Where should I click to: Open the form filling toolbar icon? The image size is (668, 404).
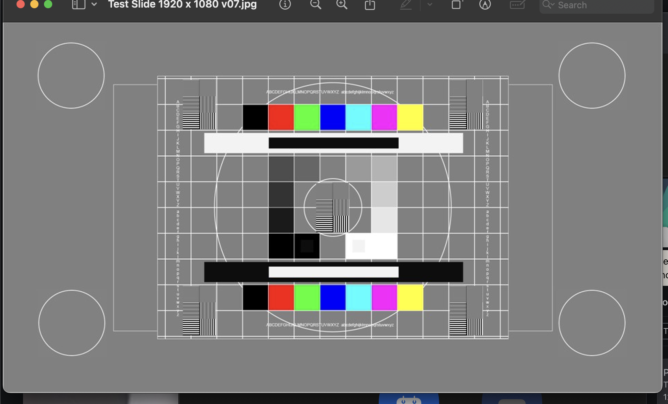tap(517, 4)
